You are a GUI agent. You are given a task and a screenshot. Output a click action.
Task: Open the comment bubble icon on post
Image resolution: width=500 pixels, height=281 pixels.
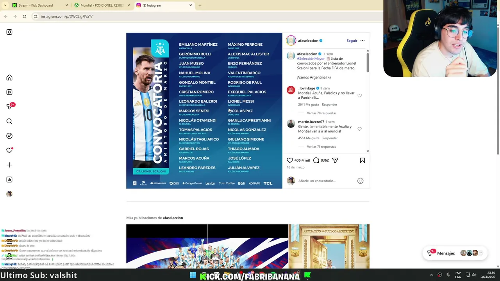pos(316,160)
